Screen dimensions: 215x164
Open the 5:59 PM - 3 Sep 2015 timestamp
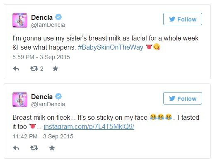click(41, 57)
